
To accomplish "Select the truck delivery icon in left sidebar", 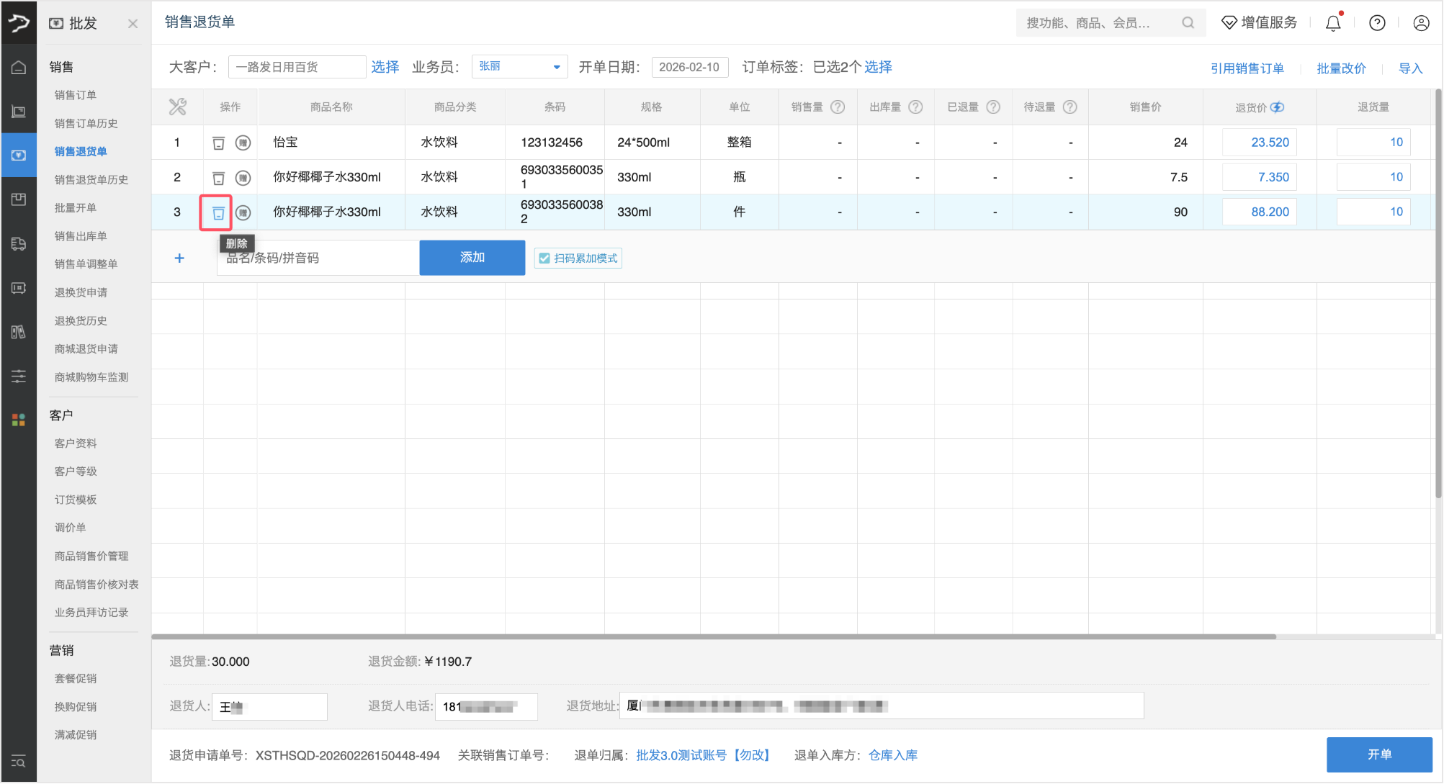I will pos(19,244).
